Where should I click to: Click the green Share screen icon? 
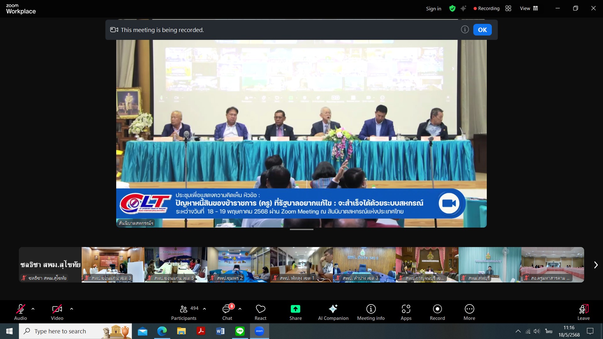295,309
